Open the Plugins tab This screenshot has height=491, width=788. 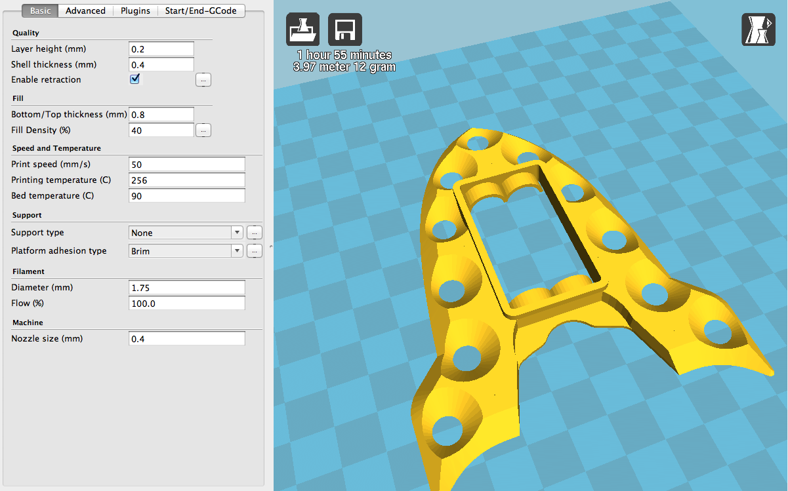point(135,10)
